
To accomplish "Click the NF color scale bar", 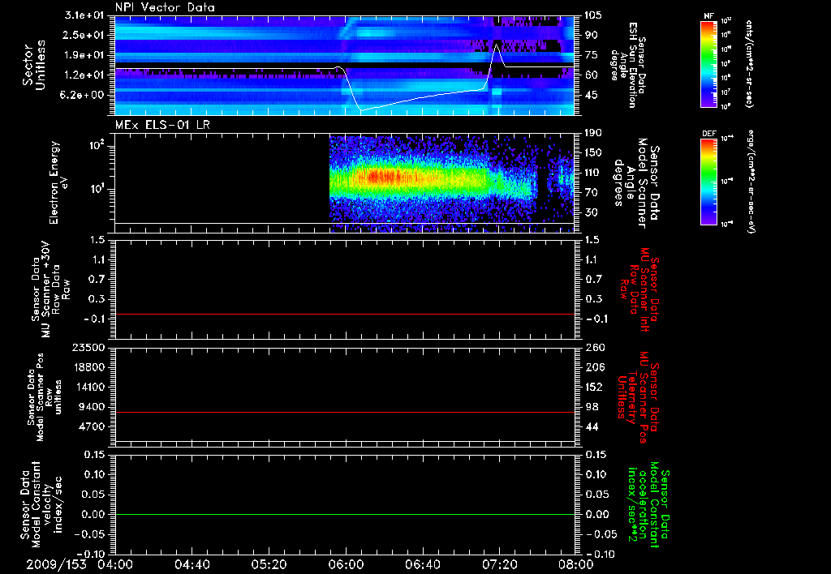I will pyautogui.click(x=708, y=63).
